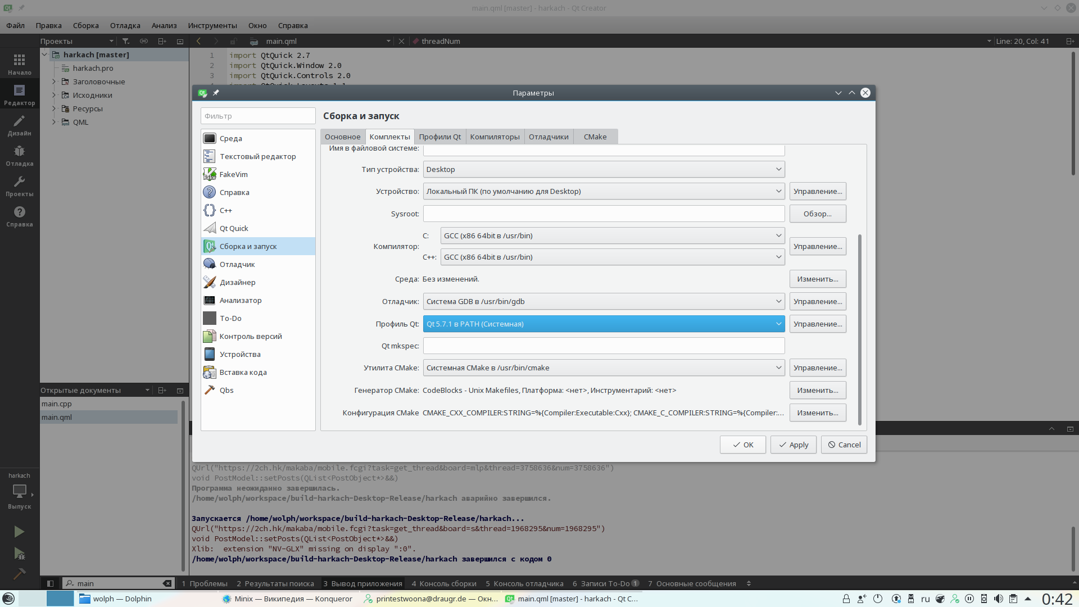Open Тип устройства Desktop dropdown
1079x607 pixels.
pos(604,169)
